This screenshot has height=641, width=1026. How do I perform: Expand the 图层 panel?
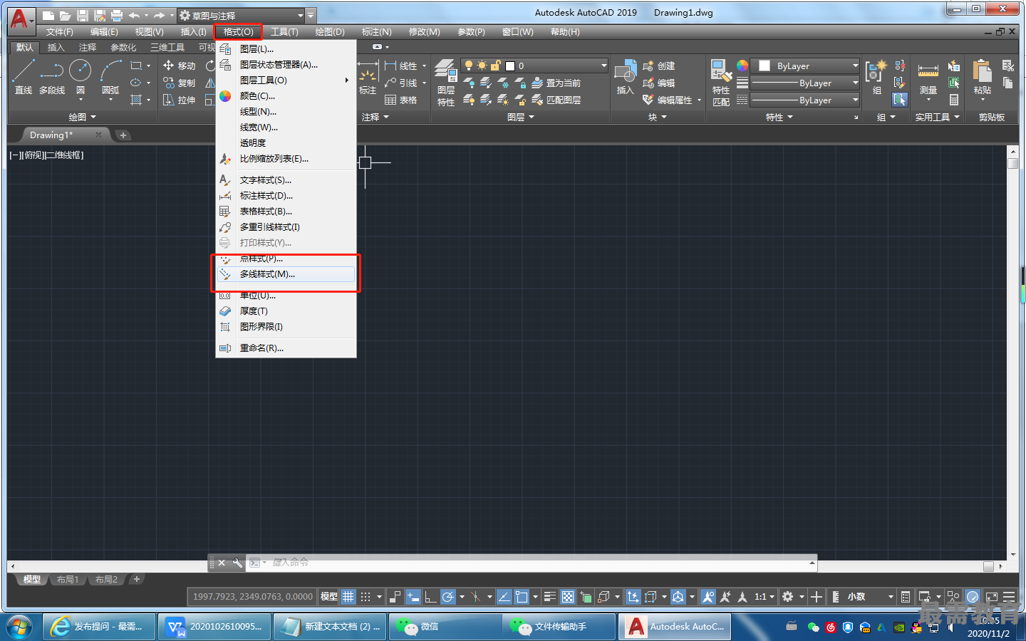point(521,117)
